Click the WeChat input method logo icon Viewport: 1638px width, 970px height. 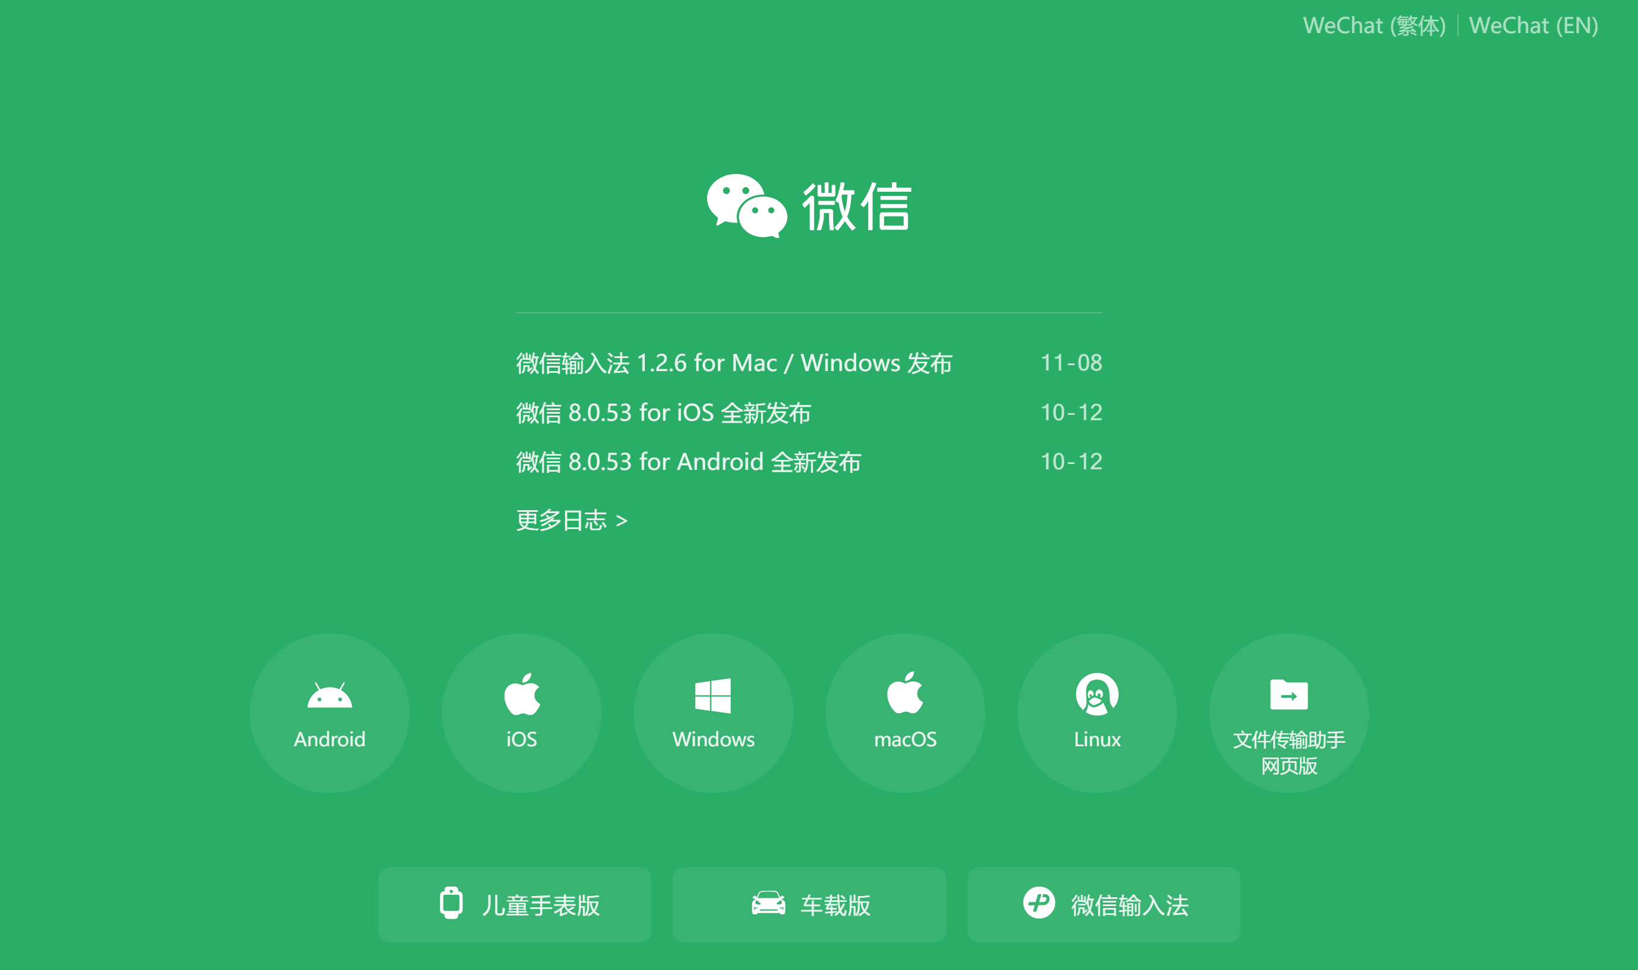1039,903
